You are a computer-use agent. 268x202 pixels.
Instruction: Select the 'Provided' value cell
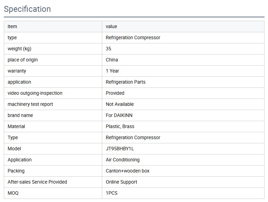click(x=115, y=93)
